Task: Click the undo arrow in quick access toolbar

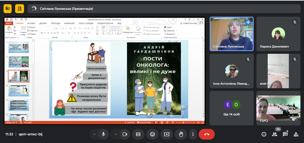Action: (x=16, y=19)
